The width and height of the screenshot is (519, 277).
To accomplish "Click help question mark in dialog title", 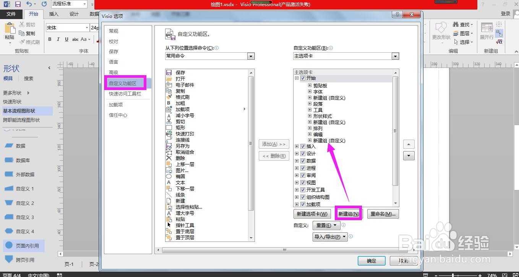I will (x=397, y=14).
